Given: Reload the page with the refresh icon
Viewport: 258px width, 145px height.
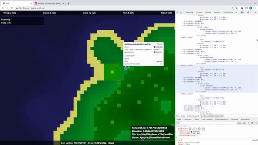Looking at the screenshot, I should point(12,8).
